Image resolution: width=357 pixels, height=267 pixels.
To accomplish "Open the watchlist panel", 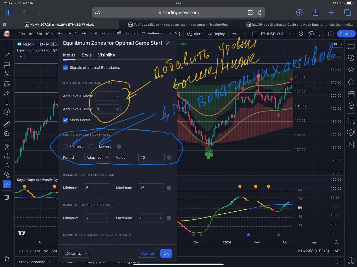I will pyautogui.click(x=351, y=46).
